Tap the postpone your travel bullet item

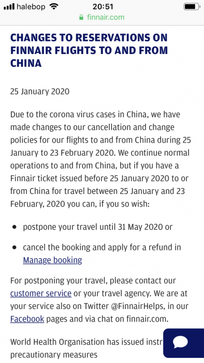tap(98, 227)
